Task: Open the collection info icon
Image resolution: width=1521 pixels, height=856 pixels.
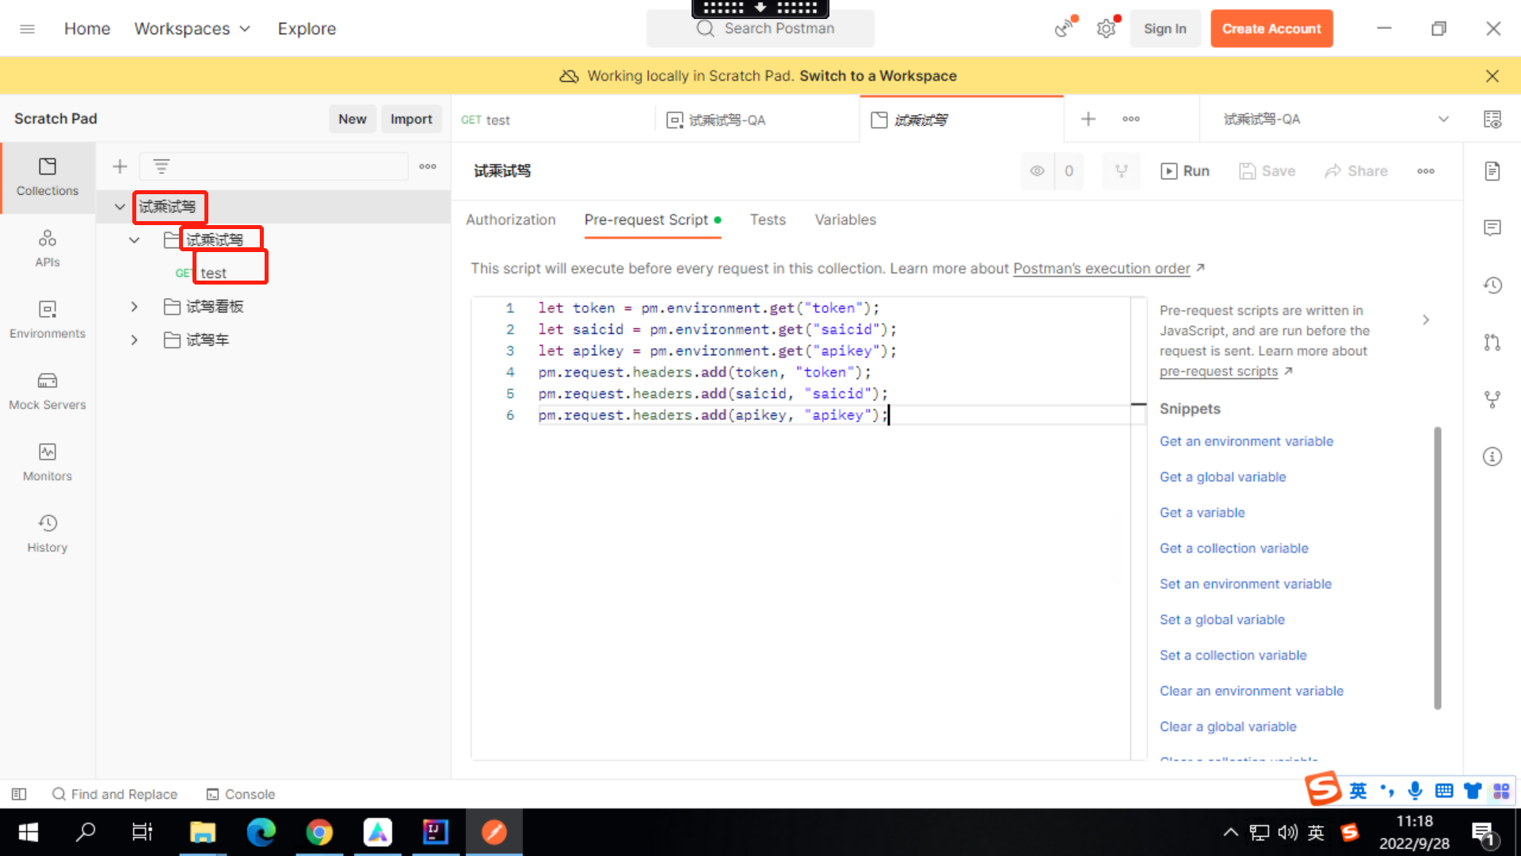Action: coord(1492,457)
